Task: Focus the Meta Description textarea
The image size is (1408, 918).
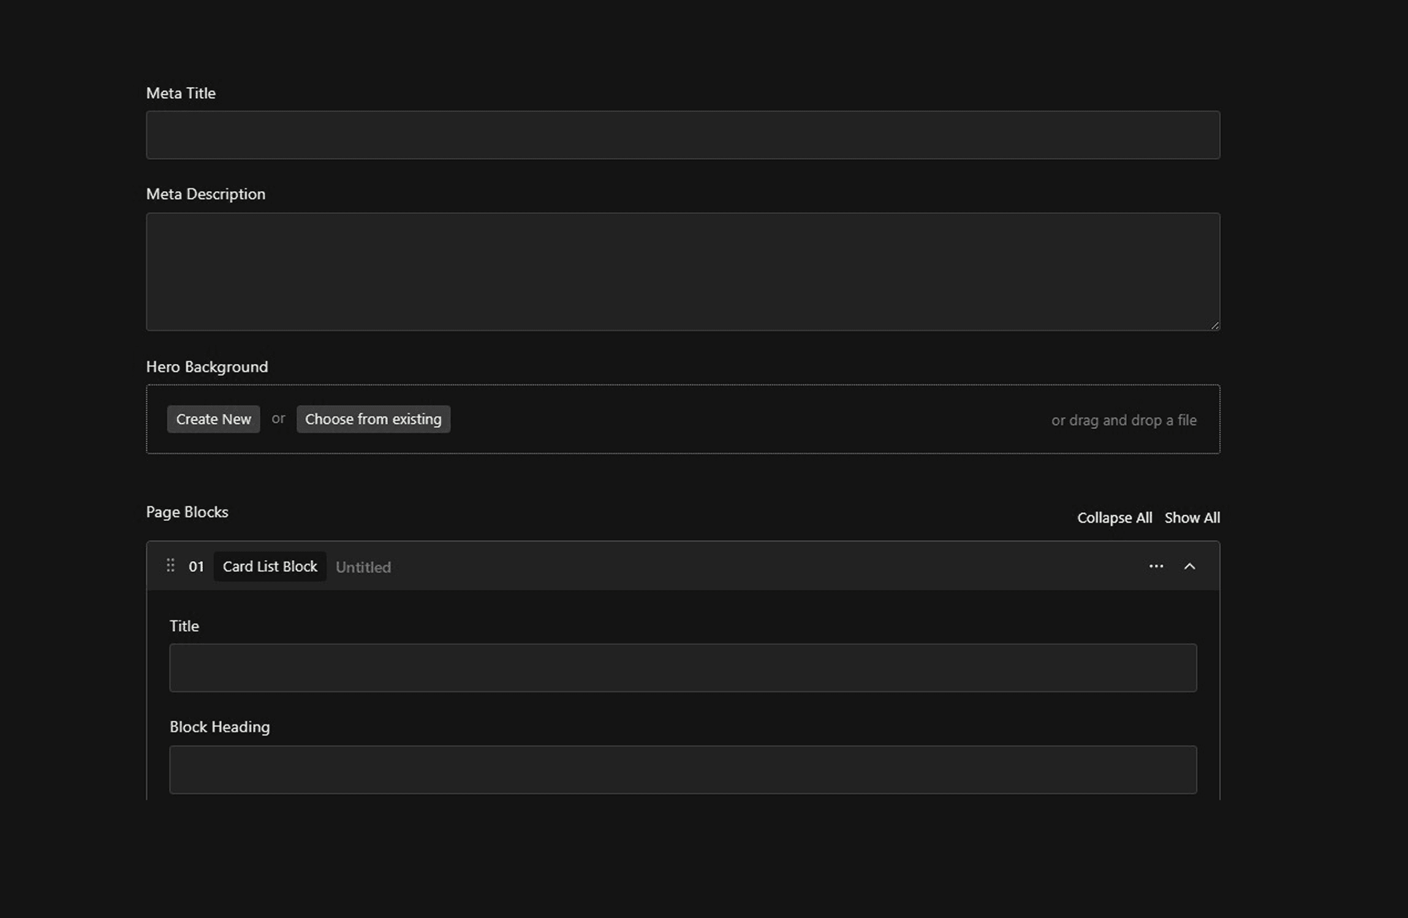Action: (x=683, y=271)
